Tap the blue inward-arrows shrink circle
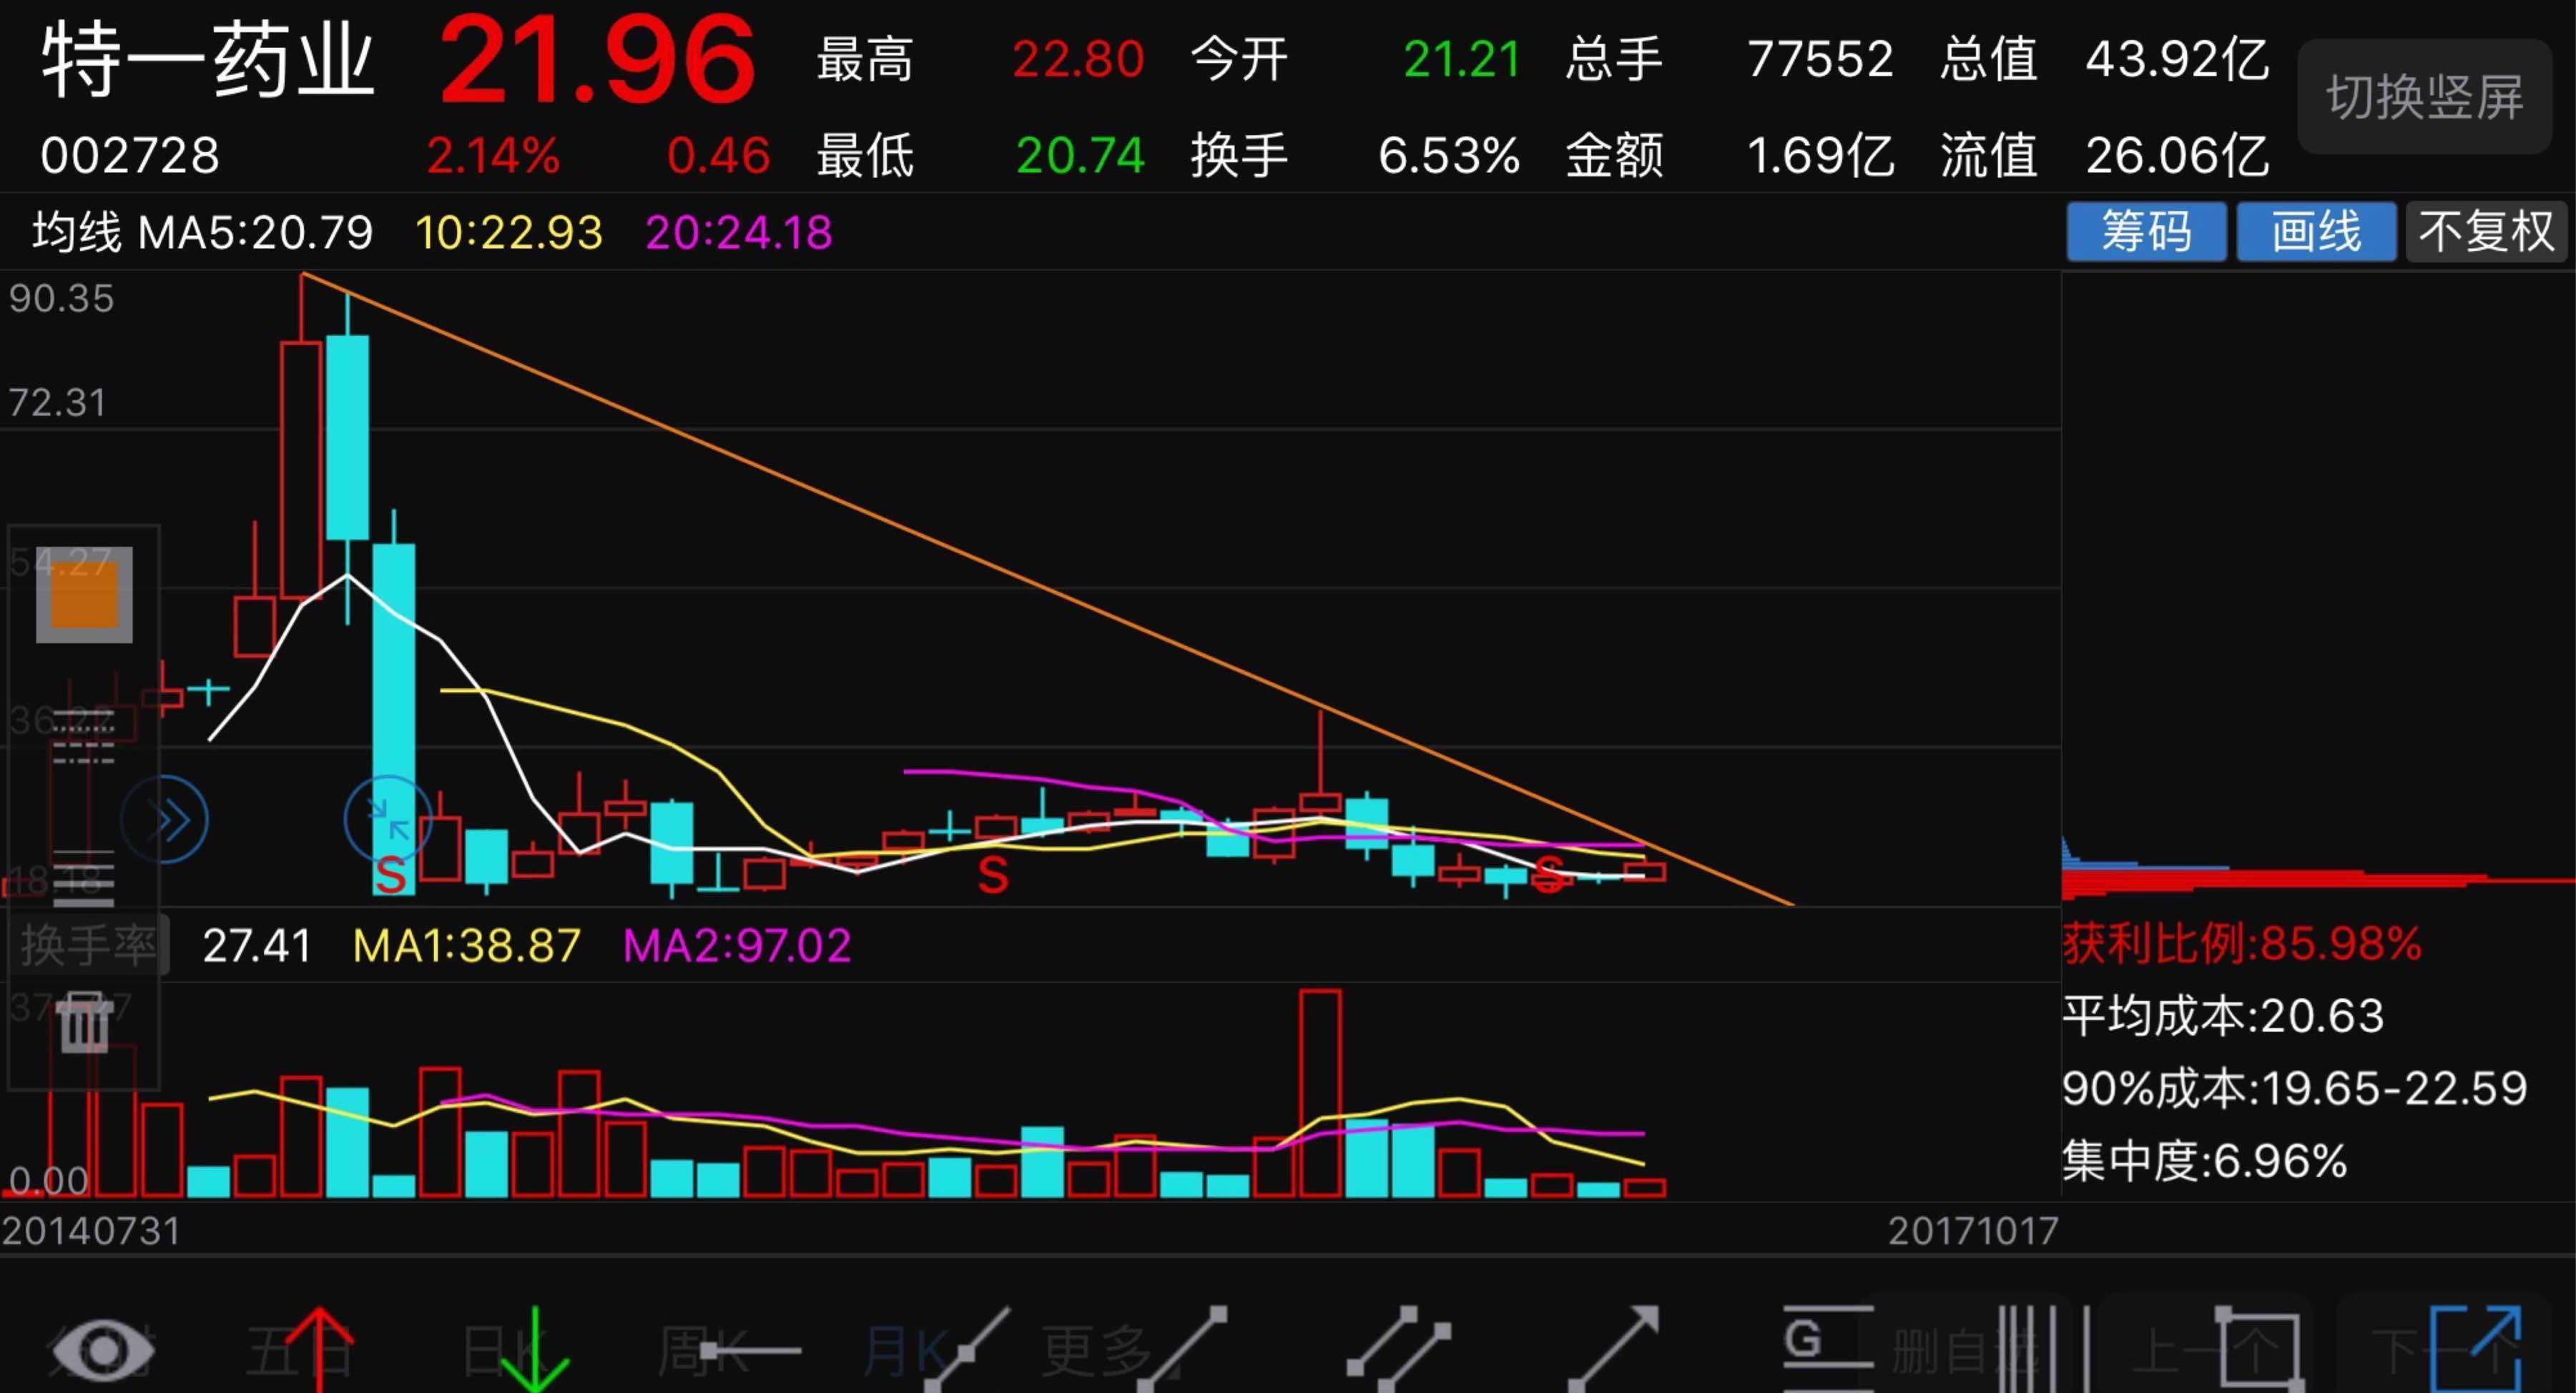The image size is (2576, 1393). [388, 819]
